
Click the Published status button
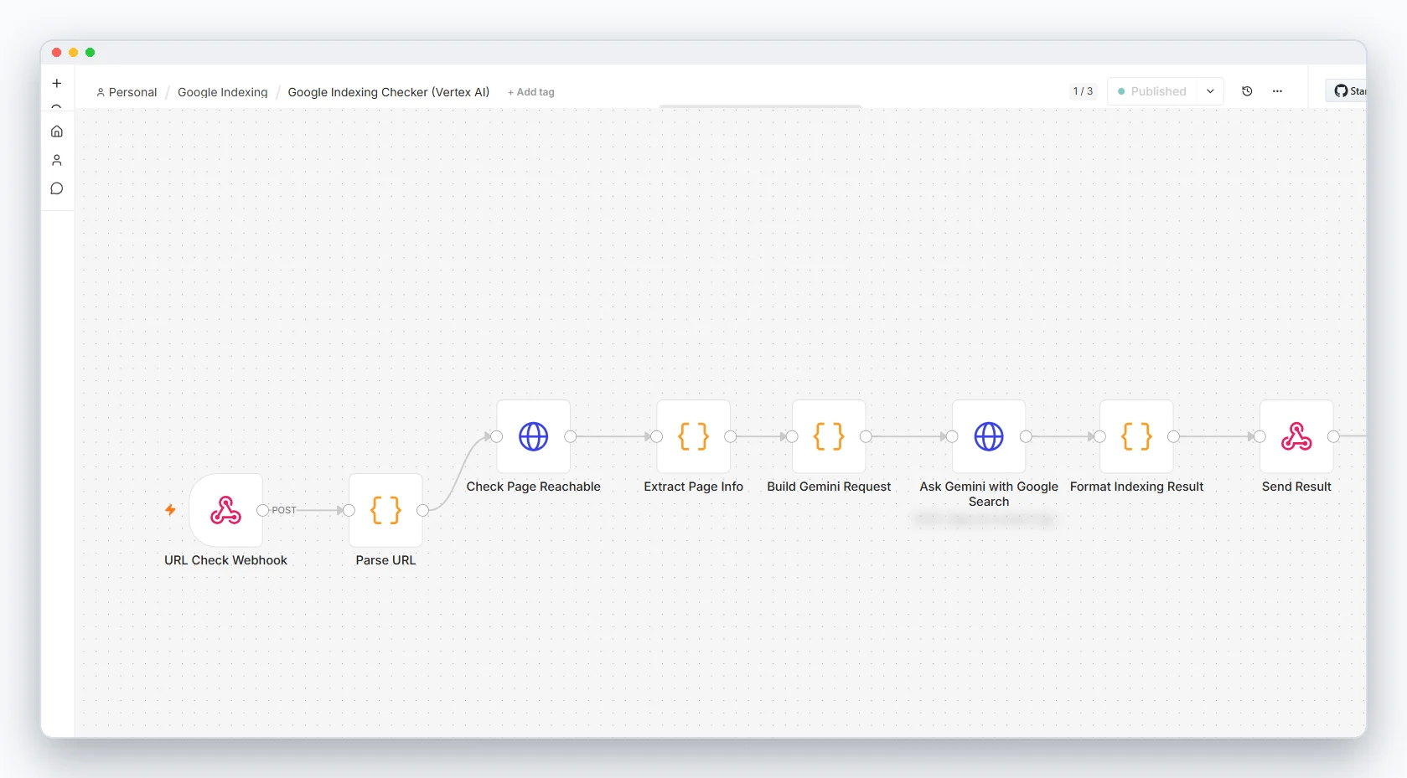click(1152, 91)
